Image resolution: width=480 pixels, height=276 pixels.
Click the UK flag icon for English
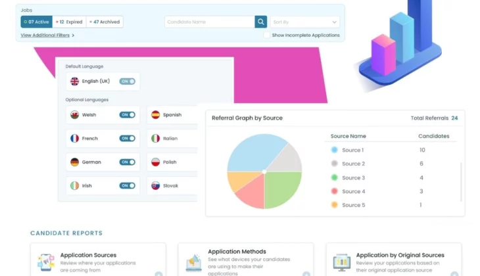(x=75, y=81)
